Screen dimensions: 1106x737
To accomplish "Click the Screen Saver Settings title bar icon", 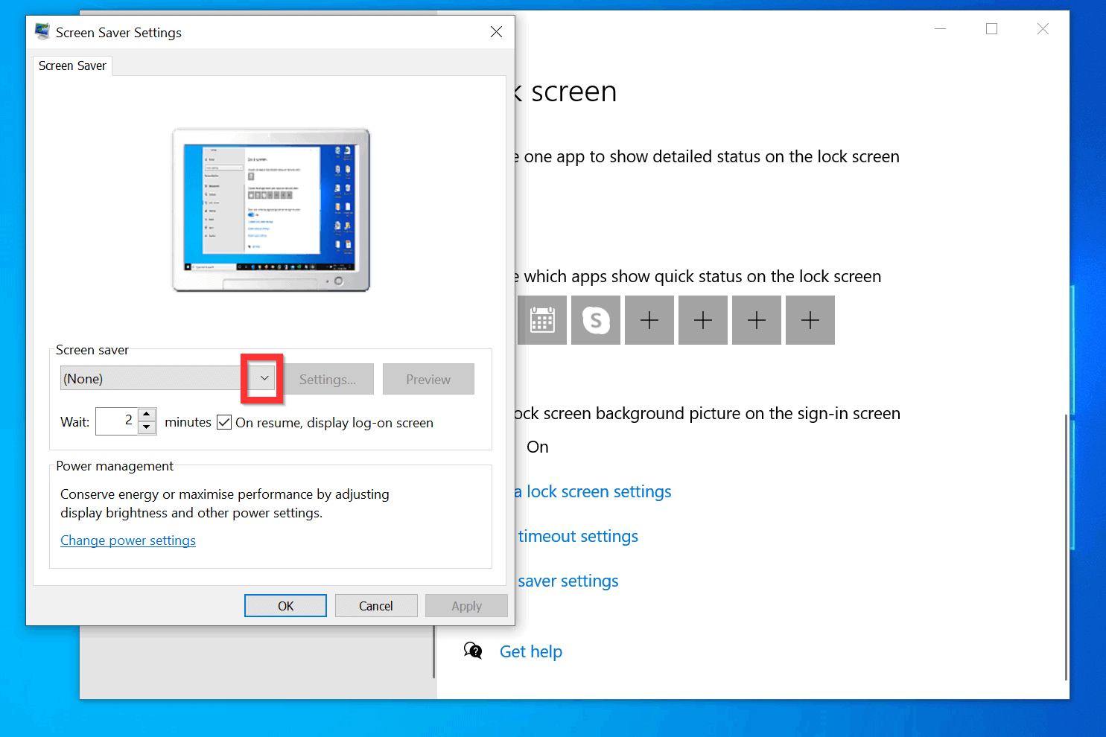I will 42,31.
